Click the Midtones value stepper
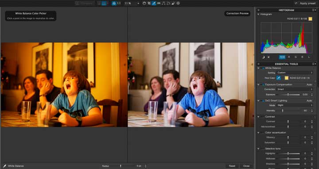This screenshot has height=169, width=319. 312,159
